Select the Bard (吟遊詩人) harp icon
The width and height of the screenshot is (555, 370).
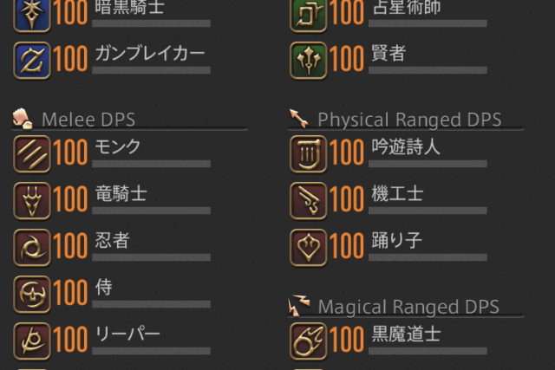click(x=309, y=154)
